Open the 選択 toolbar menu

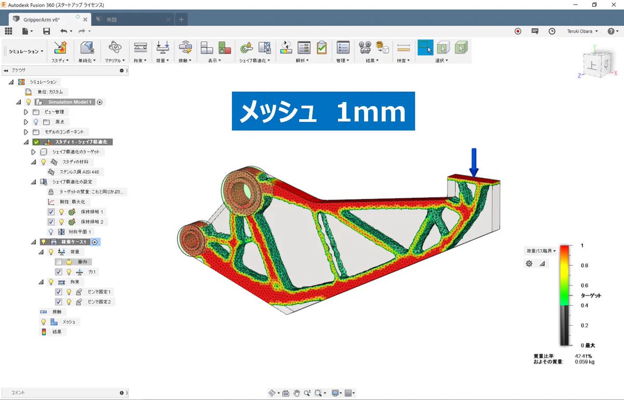[x=442, y=60]
